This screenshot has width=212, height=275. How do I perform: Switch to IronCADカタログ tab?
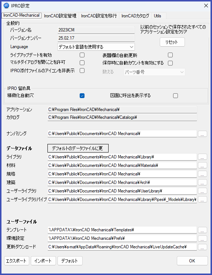coord(135,16)
